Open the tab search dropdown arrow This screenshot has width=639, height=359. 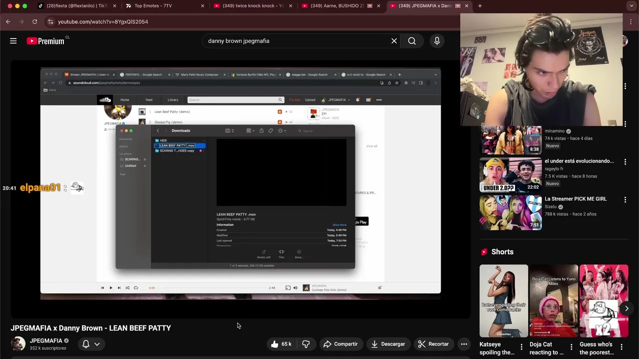coord(632,6)
